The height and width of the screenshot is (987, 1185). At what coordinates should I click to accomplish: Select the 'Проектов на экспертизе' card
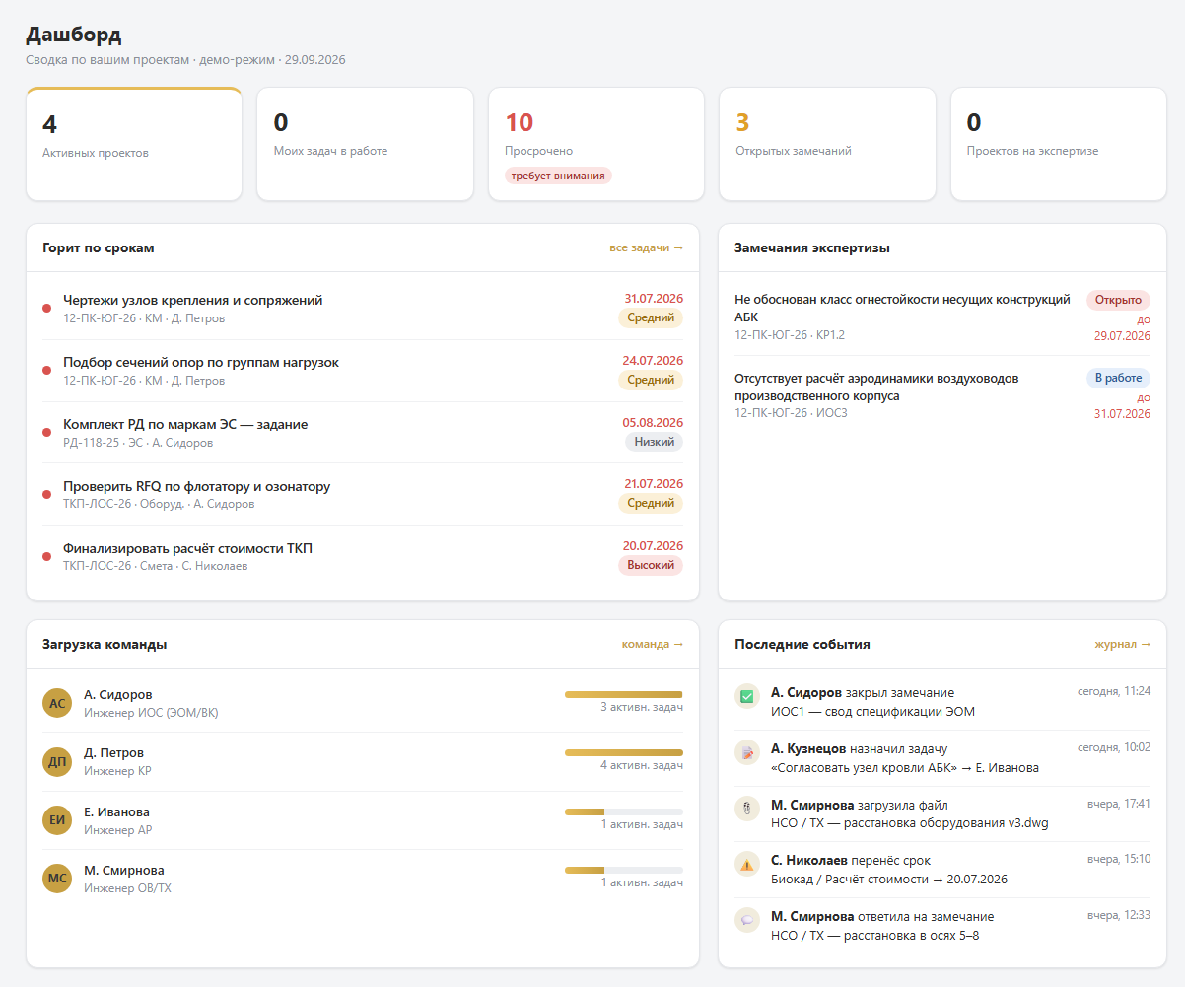pyautogui.click(x=1059, y=144)
